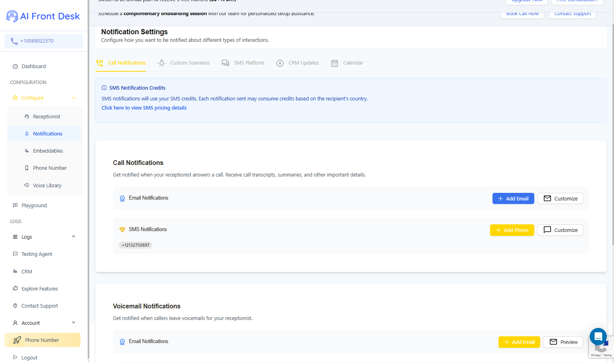Image resolution: width=614 pixels, height=363 pixels.
Task: Expand the Logs dropdown chevron
Action: (x=73, y=237)
